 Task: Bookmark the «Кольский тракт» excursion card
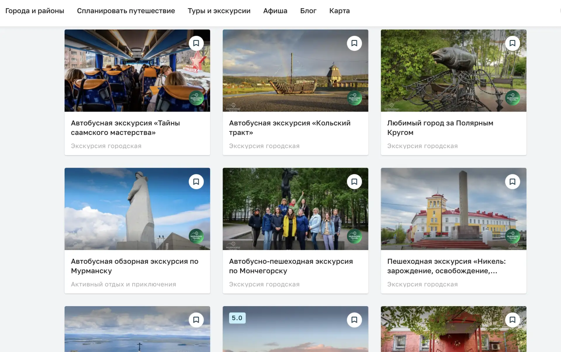coord(354,43)
